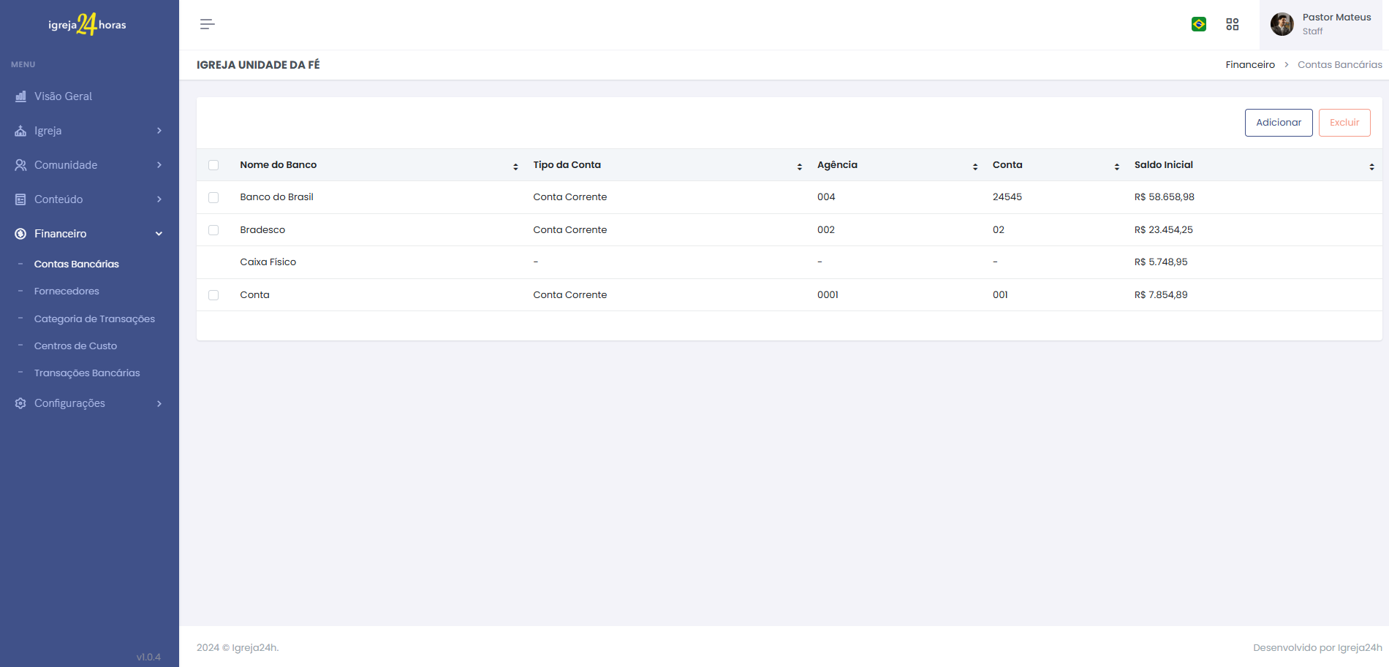
Task: Select the Bradesco row checkbox
Action: click(213, 230)
